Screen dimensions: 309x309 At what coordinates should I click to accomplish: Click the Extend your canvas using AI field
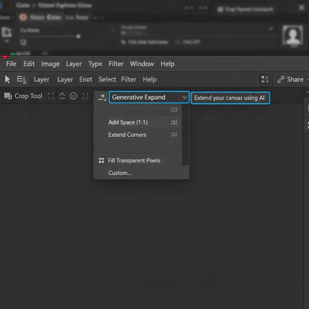(230, 98)
